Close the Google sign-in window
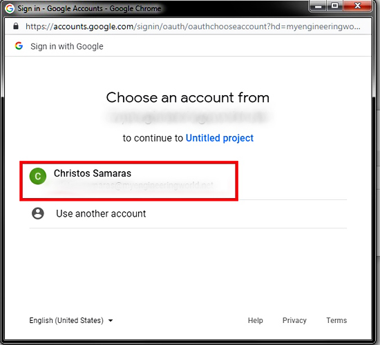 357,6
